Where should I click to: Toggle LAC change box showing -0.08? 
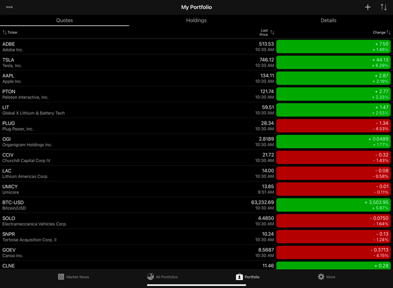(333, 174)
